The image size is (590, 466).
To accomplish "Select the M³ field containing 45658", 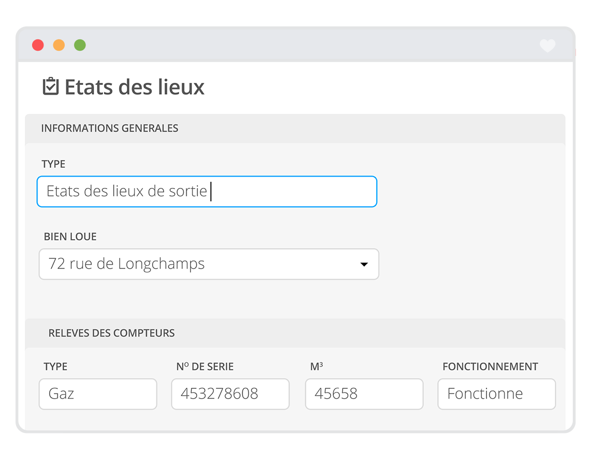I will click(364, 394).
